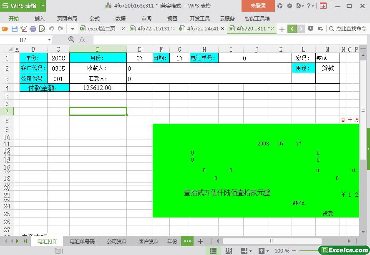The width and height of the screenshot is (370, 255).
Task: Expand the quick access toolbar customize arrow
Action: click(x=73, y=29)
